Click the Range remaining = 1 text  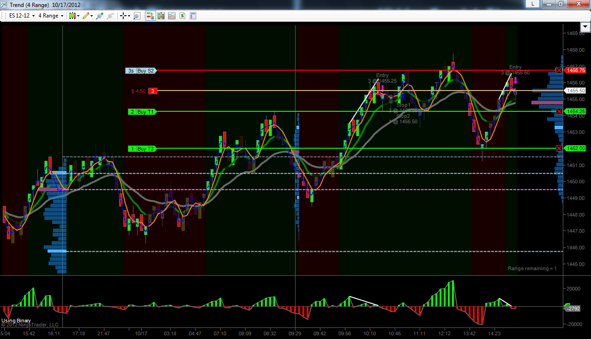pos(532,268)
